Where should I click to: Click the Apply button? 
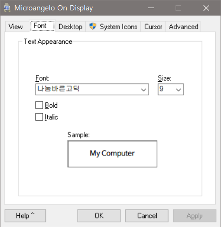(194, 216)
